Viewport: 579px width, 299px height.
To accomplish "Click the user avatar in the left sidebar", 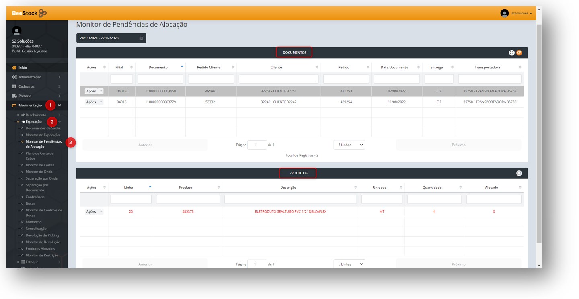I will (x=16, y=31).
